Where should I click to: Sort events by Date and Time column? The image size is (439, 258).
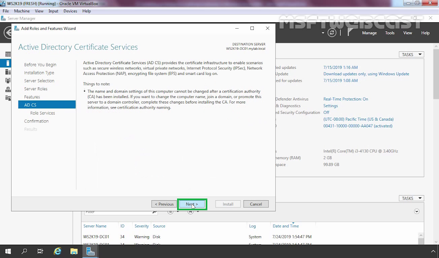[286, 226]
